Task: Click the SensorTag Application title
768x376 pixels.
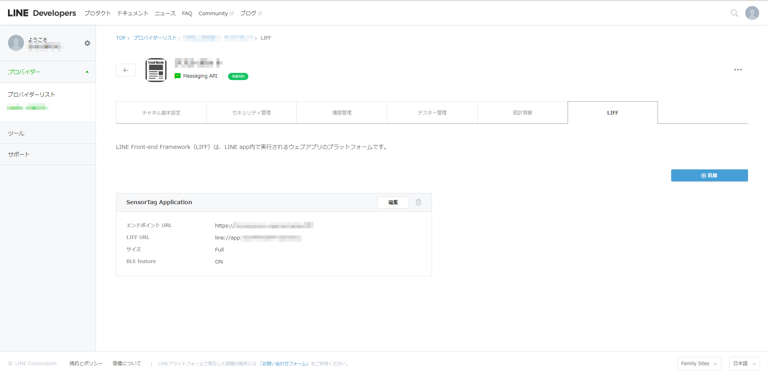Action: (x=159, y=202)
